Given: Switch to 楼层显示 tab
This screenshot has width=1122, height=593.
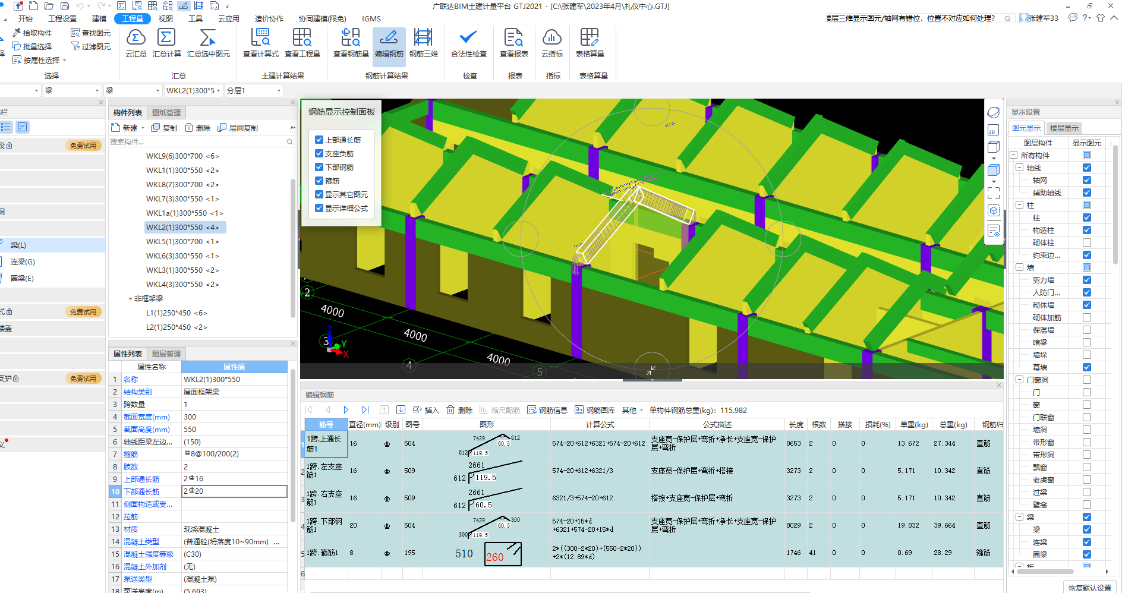Looking at the screenshot, I should 1064,128.
